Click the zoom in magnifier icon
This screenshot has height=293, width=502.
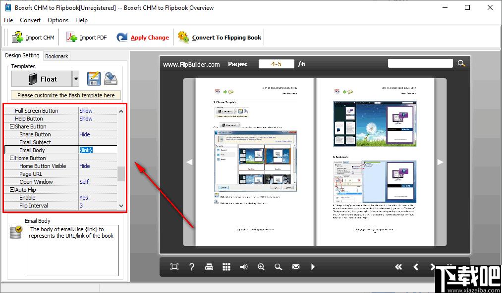pos(261,267)
